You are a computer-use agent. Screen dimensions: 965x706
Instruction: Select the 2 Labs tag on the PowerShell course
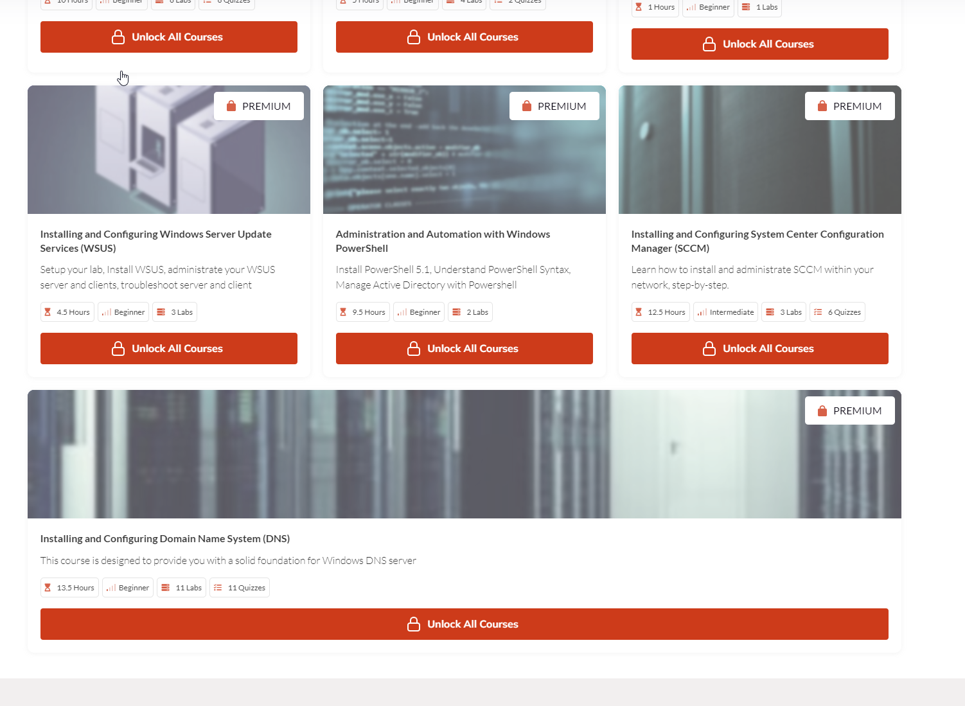470,312
